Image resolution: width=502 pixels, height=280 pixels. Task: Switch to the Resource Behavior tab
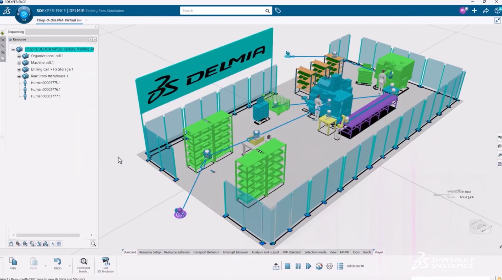pyautogui.click(x=177, y=252)
